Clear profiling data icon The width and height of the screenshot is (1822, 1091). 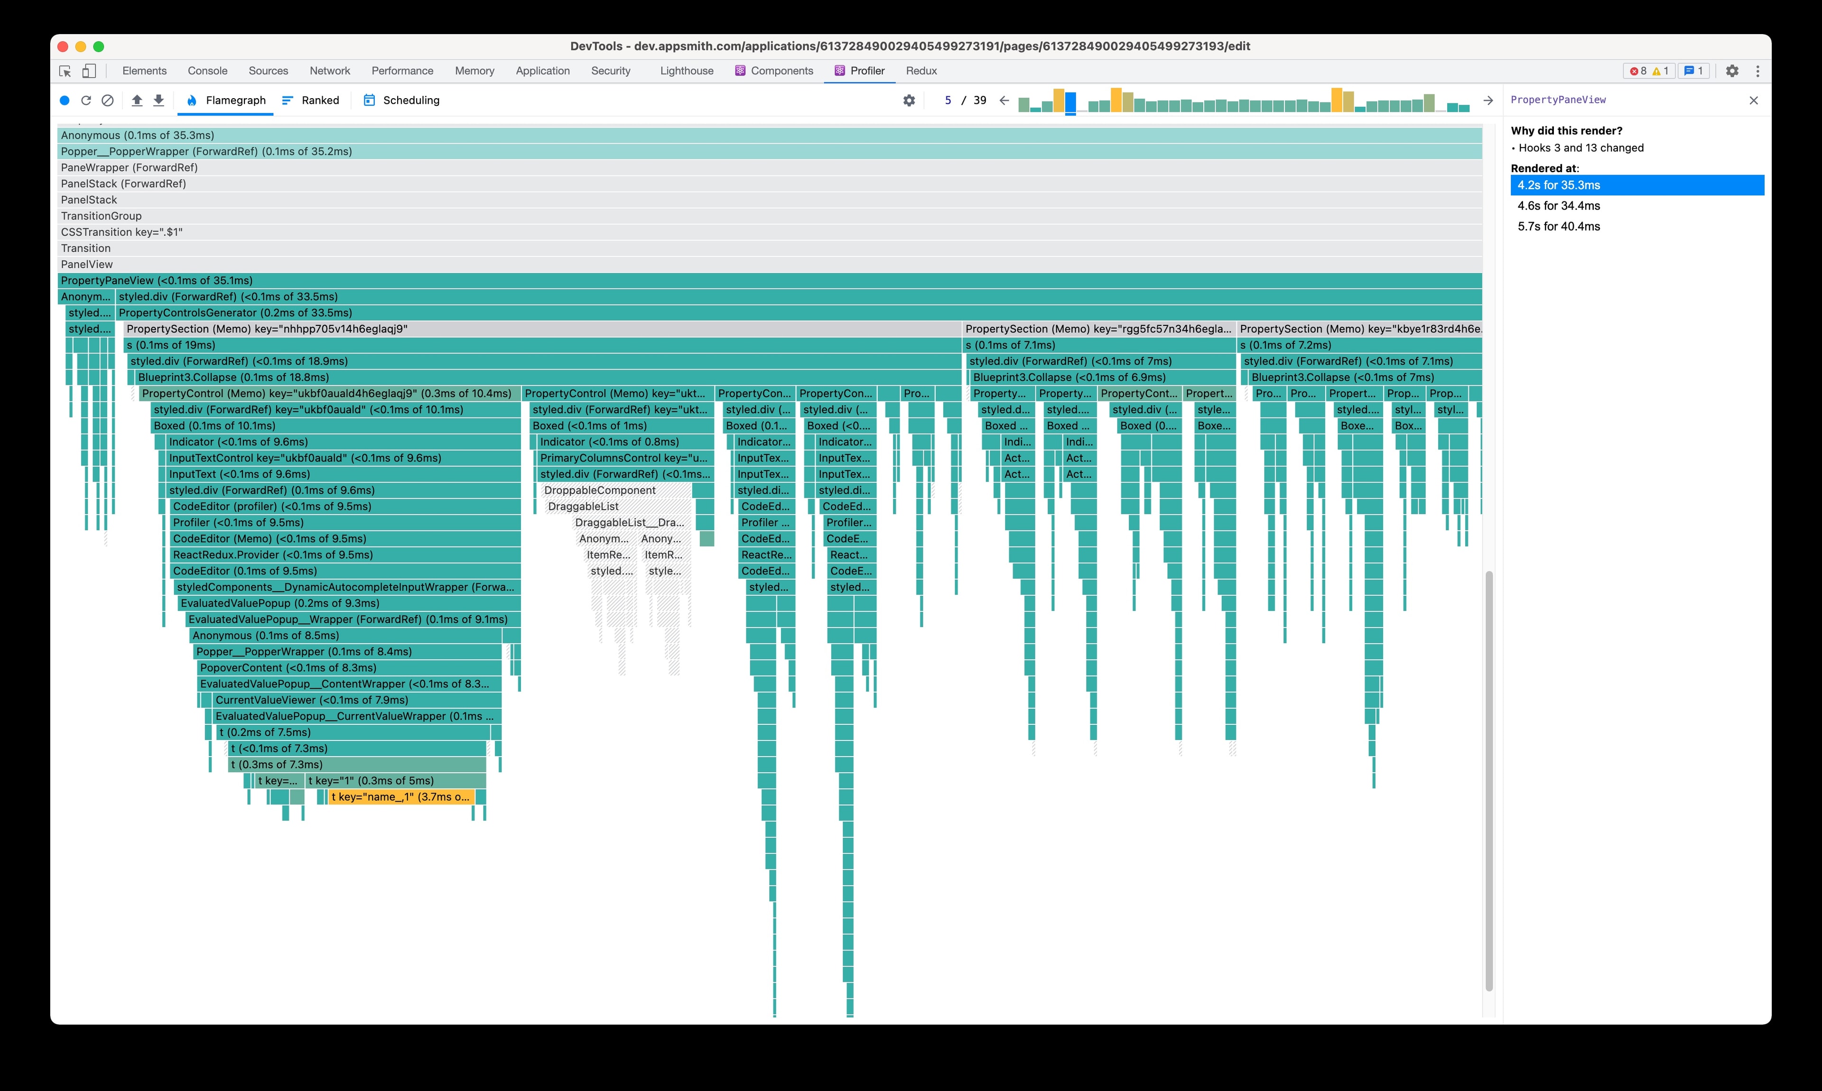[107, 100]
